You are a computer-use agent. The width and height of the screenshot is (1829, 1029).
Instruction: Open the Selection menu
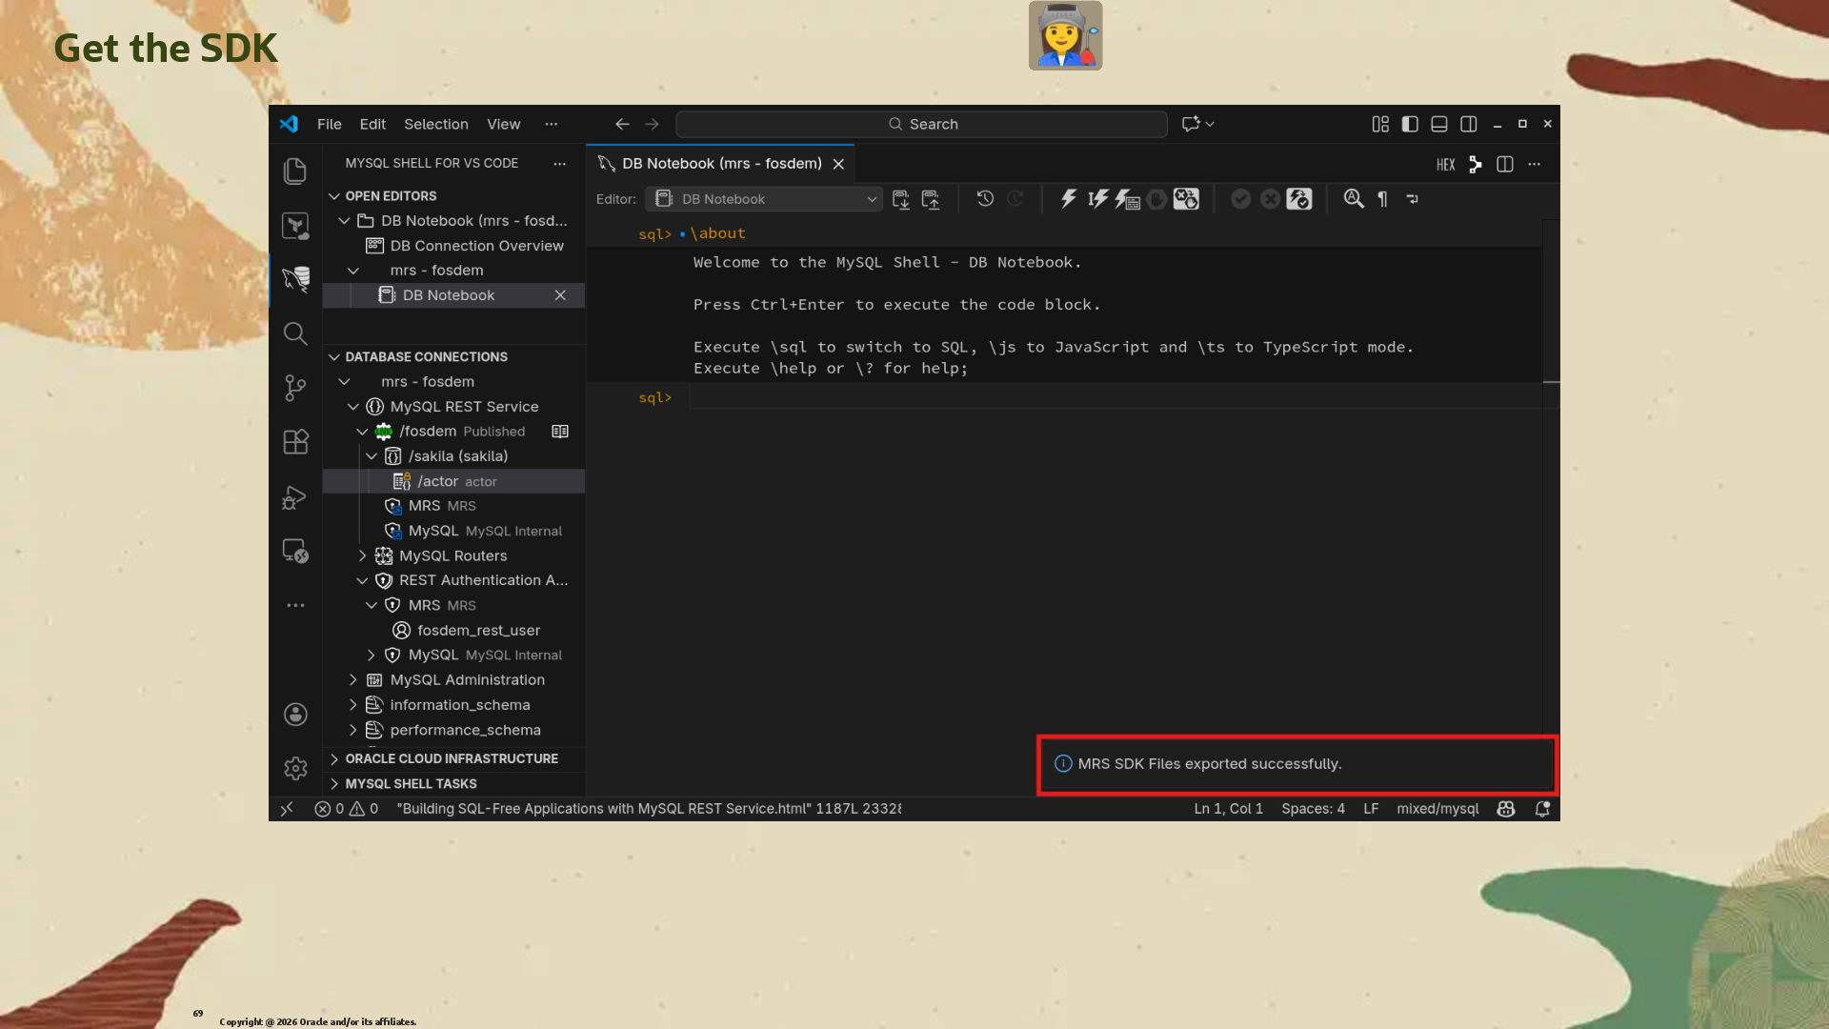point(435,124)
